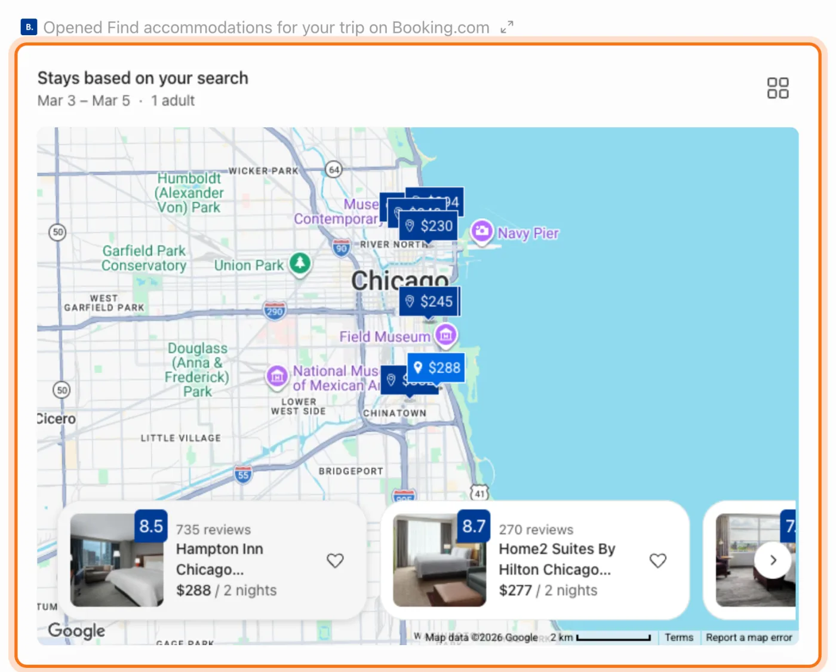The height and width of the screenshot is (672, 836).
Task: Open Home2 Suites By Hilton Chicago title
Action: 557,559
